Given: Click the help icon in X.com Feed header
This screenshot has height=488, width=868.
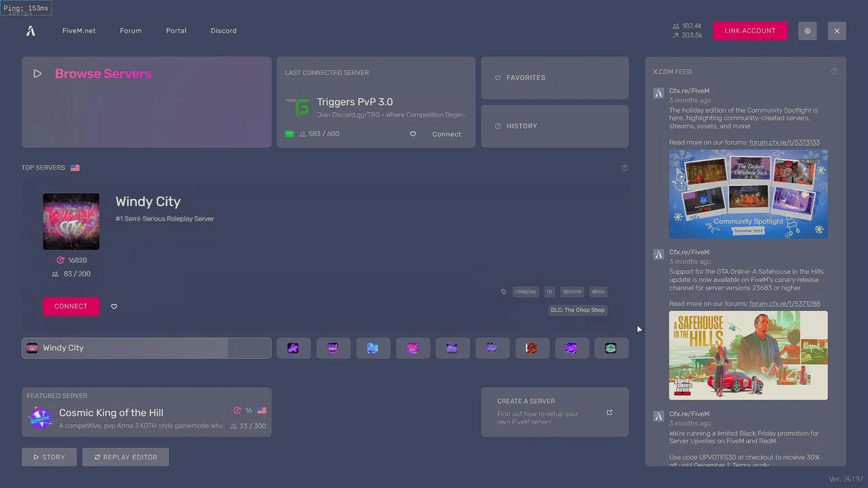Looking at the screenshot, I should 834,71.
